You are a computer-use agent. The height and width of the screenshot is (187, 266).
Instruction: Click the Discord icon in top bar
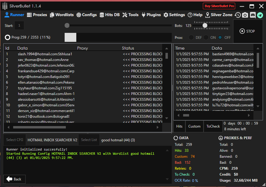tap(253, 15)
